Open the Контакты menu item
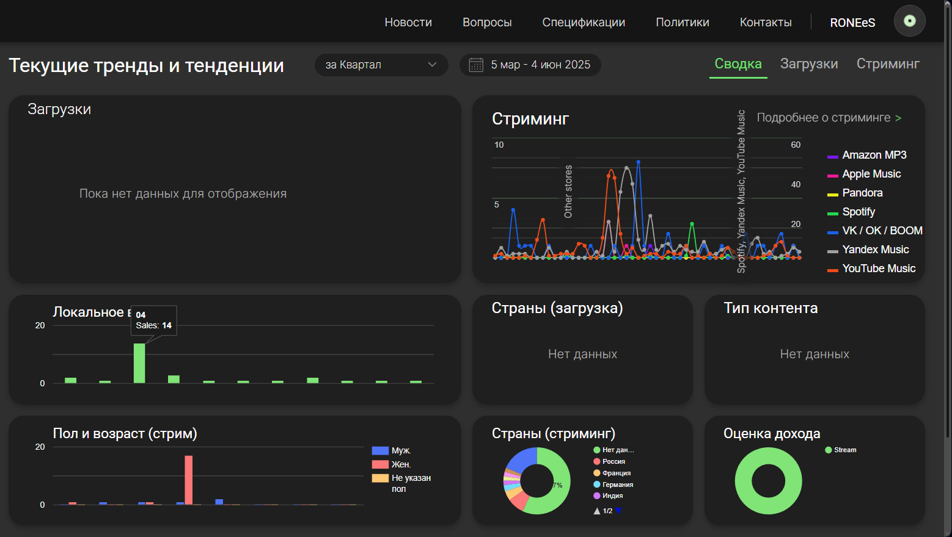The height and width of the screenshot is (537, 952). pos(766,22)
